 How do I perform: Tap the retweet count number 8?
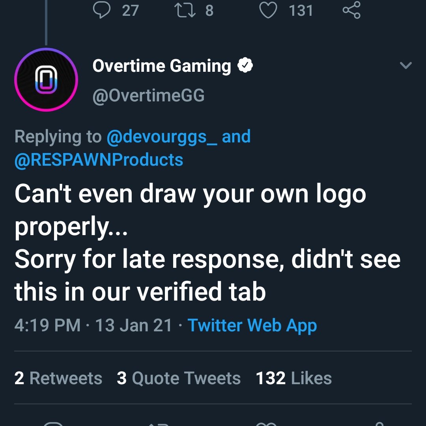(209, 10)
